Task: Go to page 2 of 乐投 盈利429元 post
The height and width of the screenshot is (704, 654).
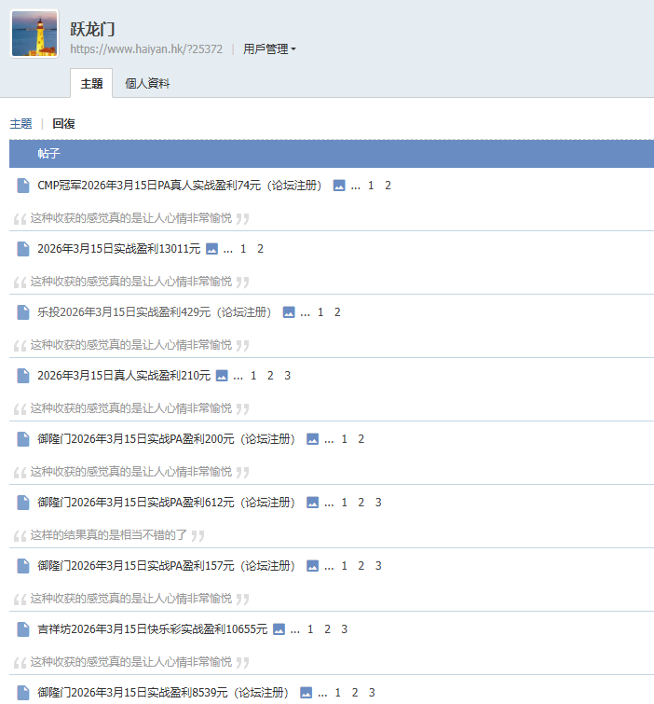Action: (x=337, y=312)
